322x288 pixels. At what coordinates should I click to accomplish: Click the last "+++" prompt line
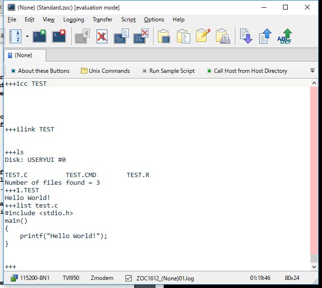(x=10, y=267)
